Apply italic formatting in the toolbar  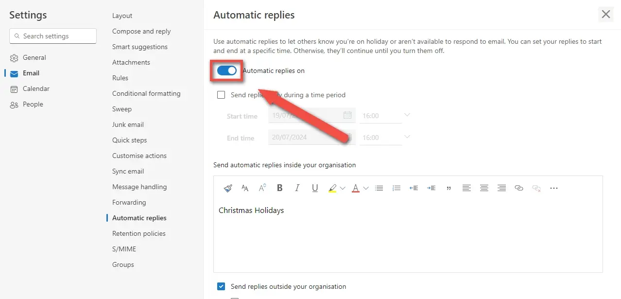297,188
